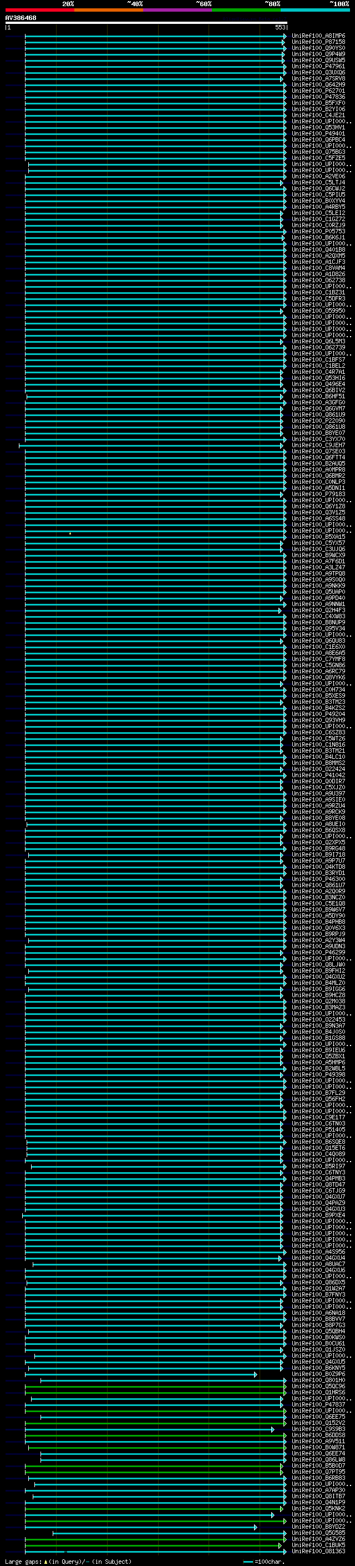Screen dimensions: 355x1566
Task: Select hit UniRef100_Q8LJW0
Action: pos(318,965)
